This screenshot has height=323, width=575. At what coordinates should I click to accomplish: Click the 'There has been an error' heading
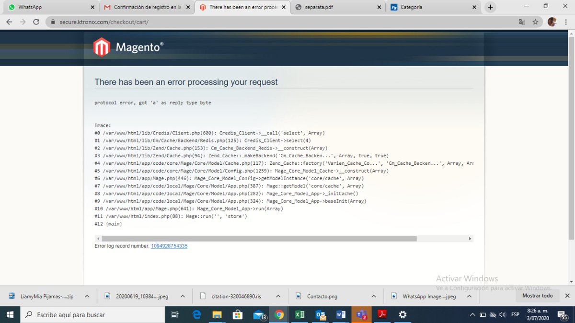pyautogui.click(x=186, y=82)
